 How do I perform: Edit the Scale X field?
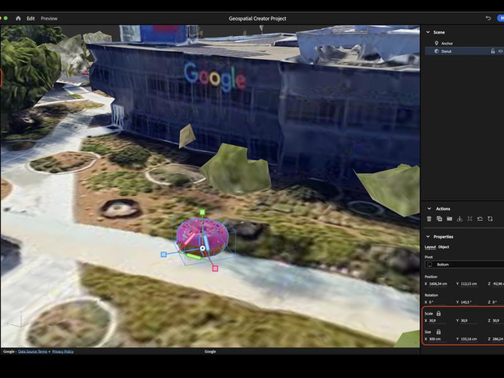437,321
